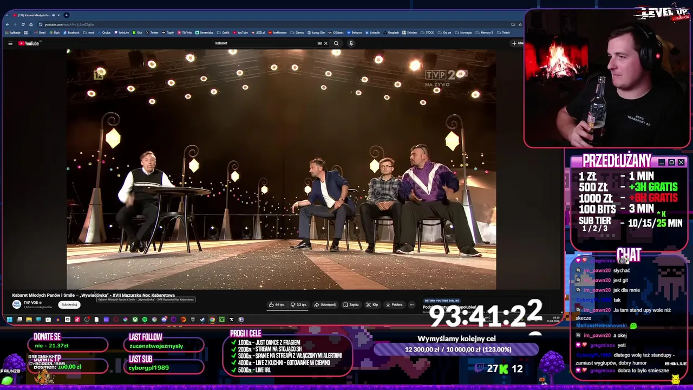View site information icon in address bar
The height and width of the screenshot is (390, 693).
coord(40,24)
